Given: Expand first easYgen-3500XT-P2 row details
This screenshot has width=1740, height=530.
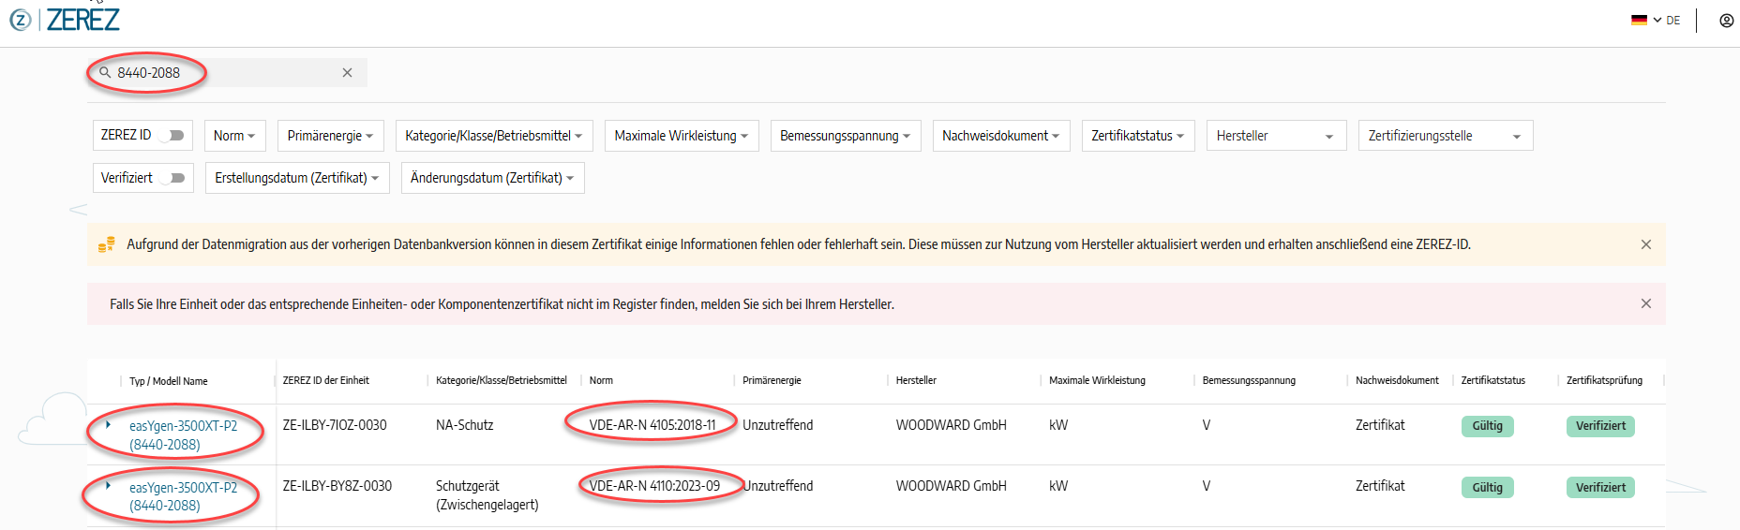Looking at the screenshot, I should (x=109, y=425).
